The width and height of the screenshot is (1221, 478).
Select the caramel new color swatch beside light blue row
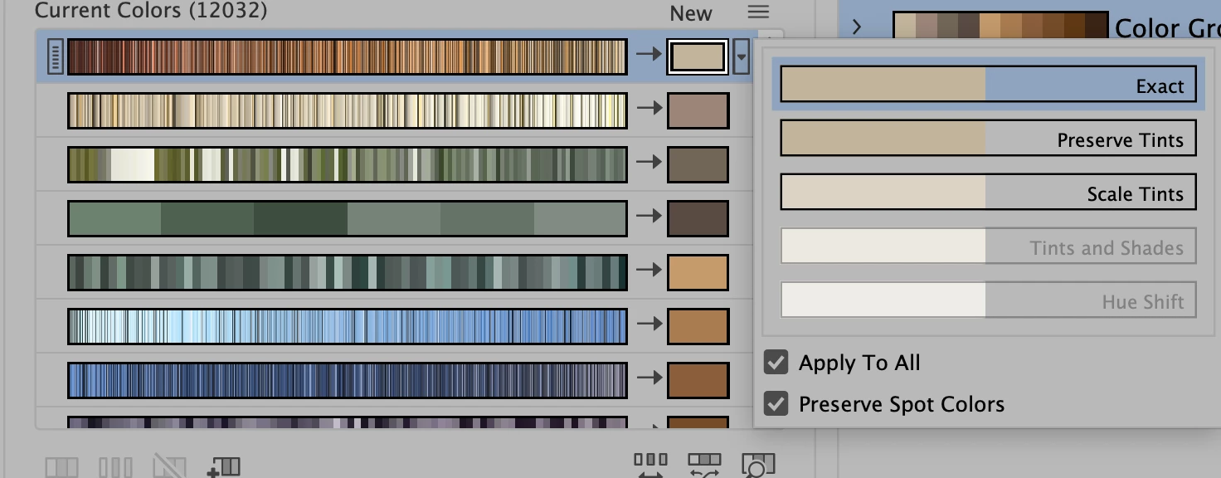pyautogui.click(x=698, y=326)
